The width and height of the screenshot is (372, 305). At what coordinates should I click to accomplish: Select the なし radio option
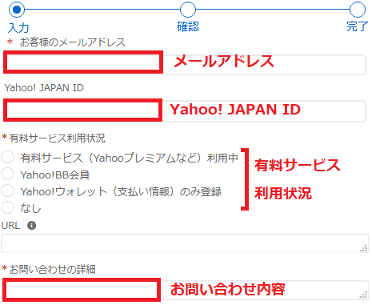click(7, 207)
